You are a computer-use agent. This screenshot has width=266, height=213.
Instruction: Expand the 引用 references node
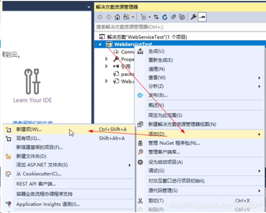pyautogui.click(x=107, y=66)
